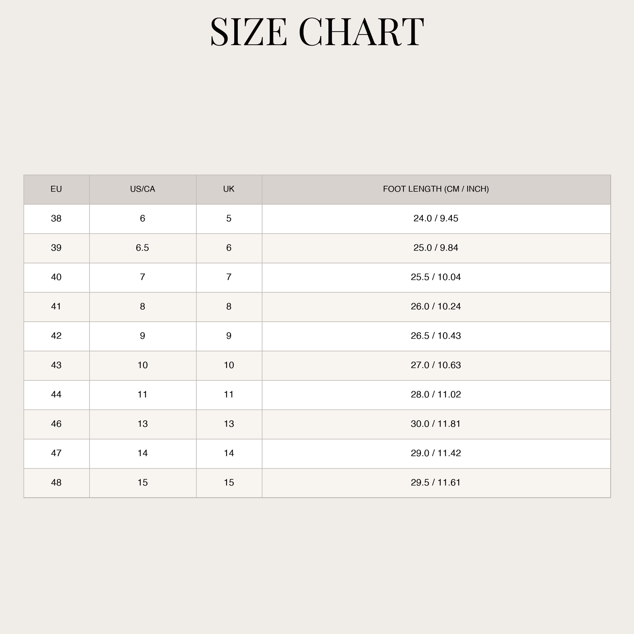
Task: Click EU size 47 cell
Action: tap(56, 454)
